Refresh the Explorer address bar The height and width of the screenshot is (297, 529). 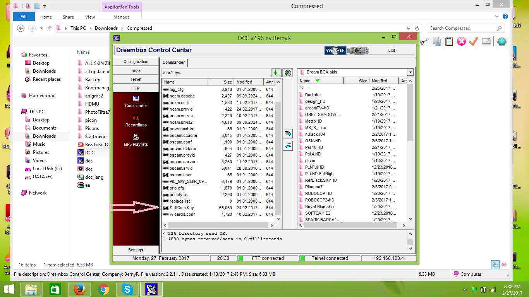coord(417,28)
